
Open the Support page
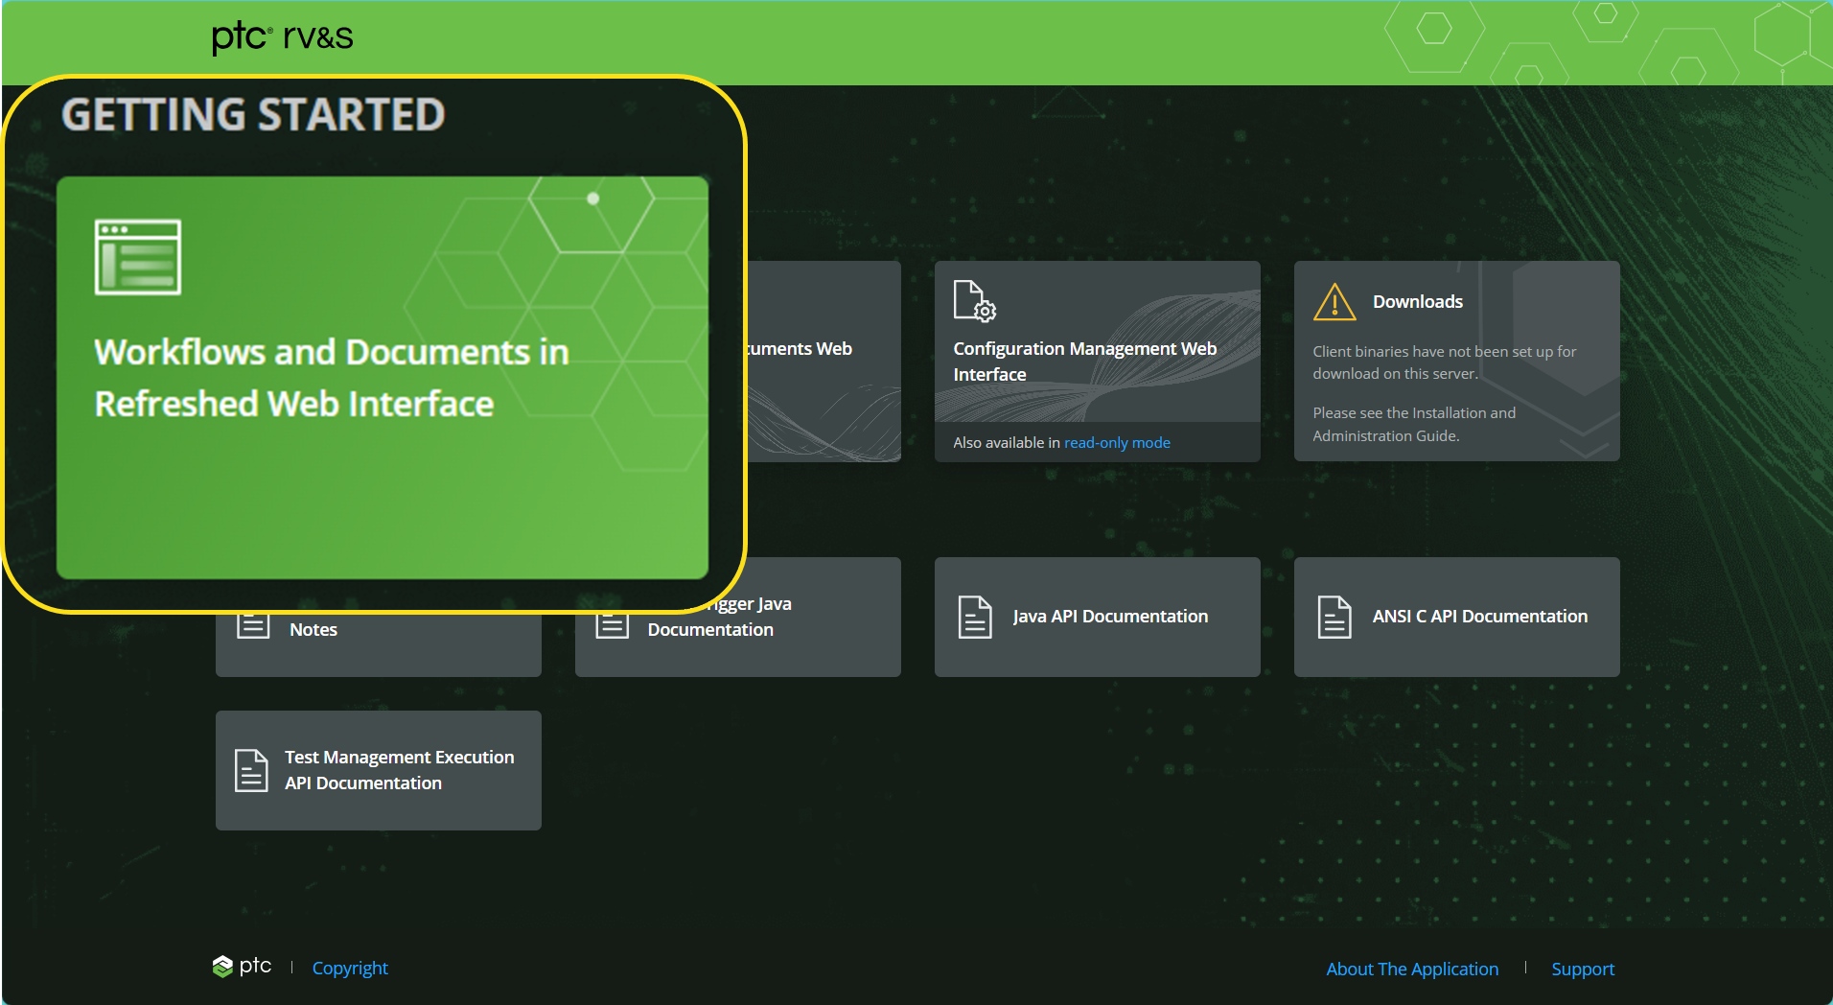1583,969
